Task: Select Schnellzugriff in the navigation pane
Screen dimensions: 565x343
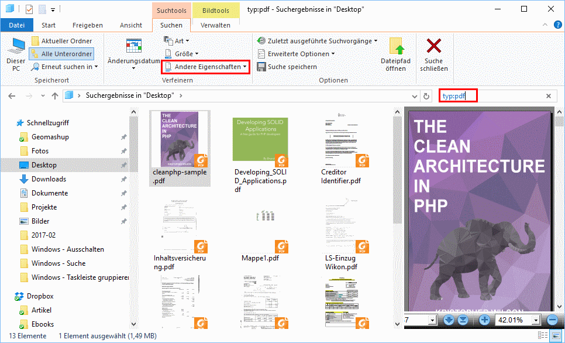Action: click(43, 123)
